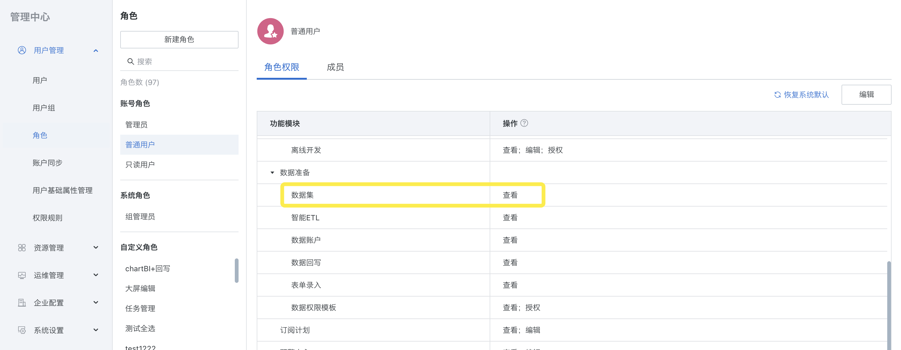Open the 角色权限 tab
The height and width of the screenshot is (350, 901).
coord(281,67)
